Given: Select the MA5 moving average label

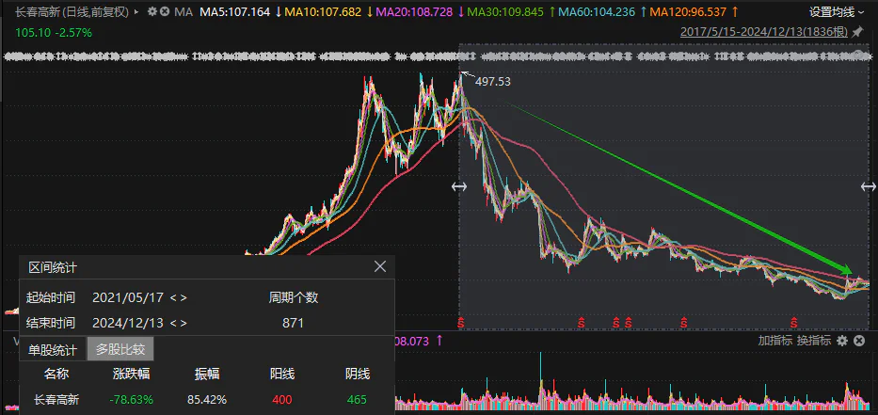Looking at the screenshot, I should 234,12.
